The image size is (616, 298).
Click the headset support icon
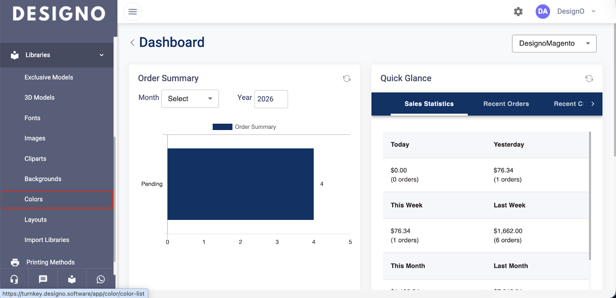[14, 279]
